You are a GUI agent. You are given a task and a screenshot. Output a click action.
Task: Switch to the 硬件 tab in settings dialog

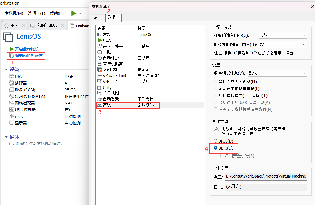coord(97,18)
